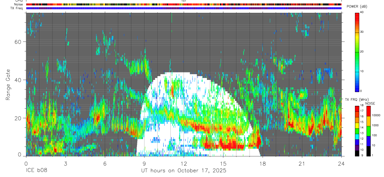Click x-axis hour label '15'

(x=223, y=164)
